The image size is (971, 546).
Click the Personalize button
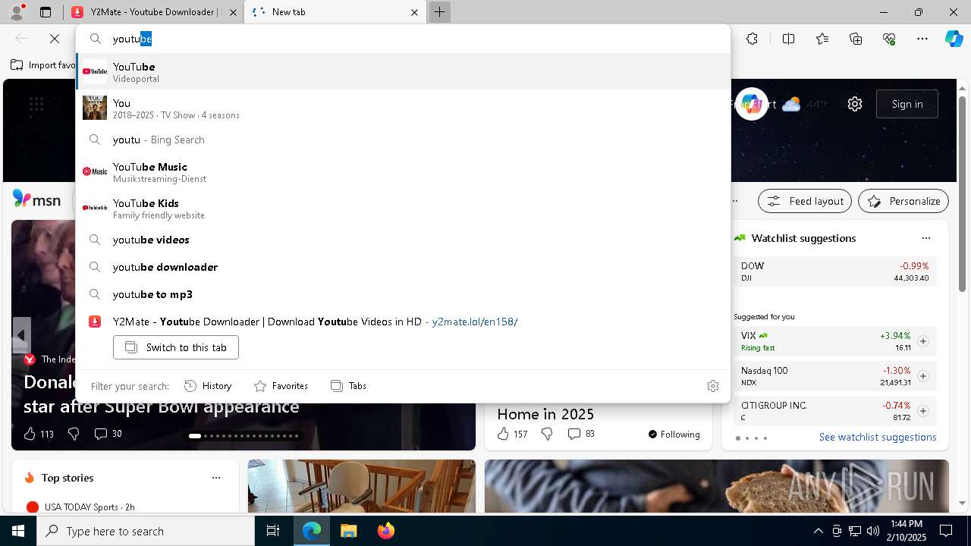pyautogui.click(x=903, y=201)
